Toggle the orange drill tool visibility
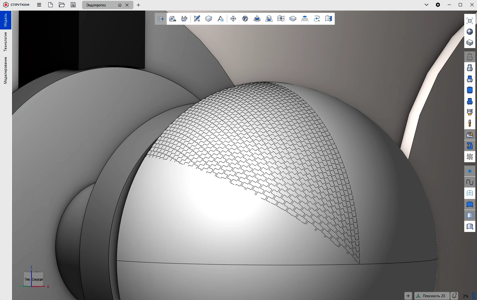 click(470, 123)
